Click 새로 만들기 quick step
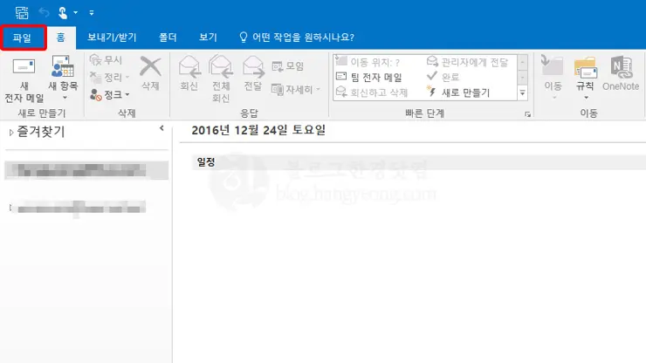 click(x=458, y=92)
